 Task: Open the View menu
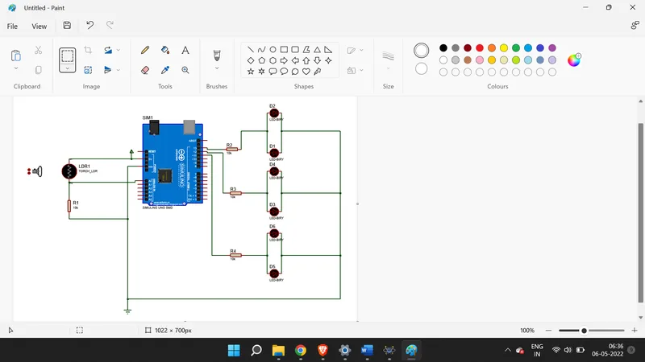point(39,27)
